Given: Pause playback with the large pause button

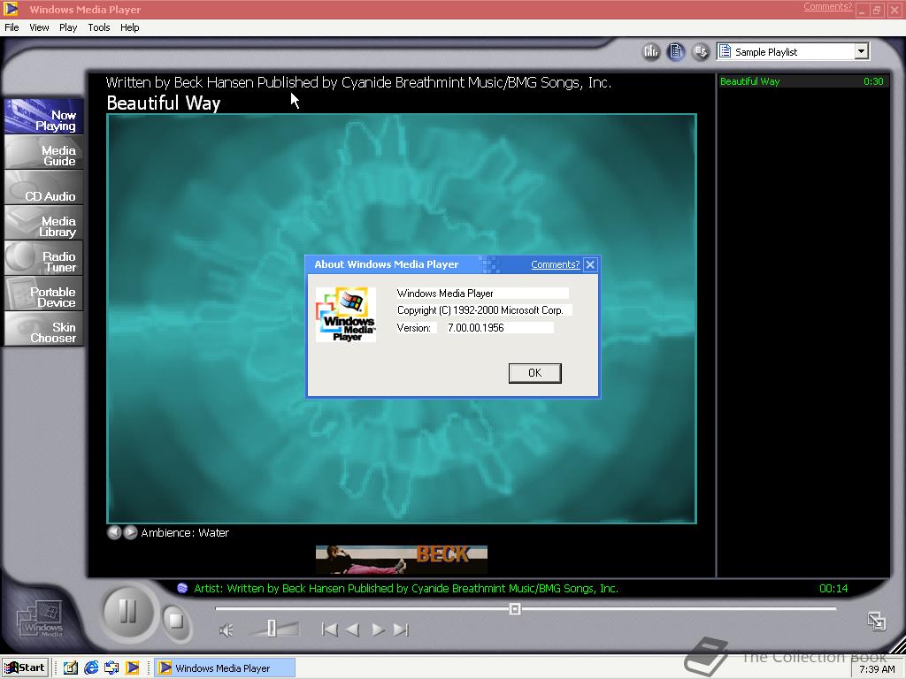Looking at the screenshot, I should tap(127, 612).
